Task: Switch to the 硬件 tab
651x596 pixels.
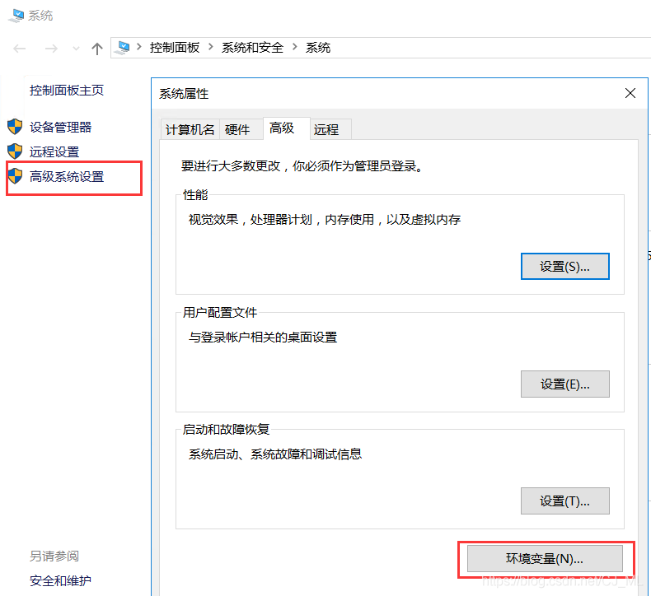Action: coord(237,129)
